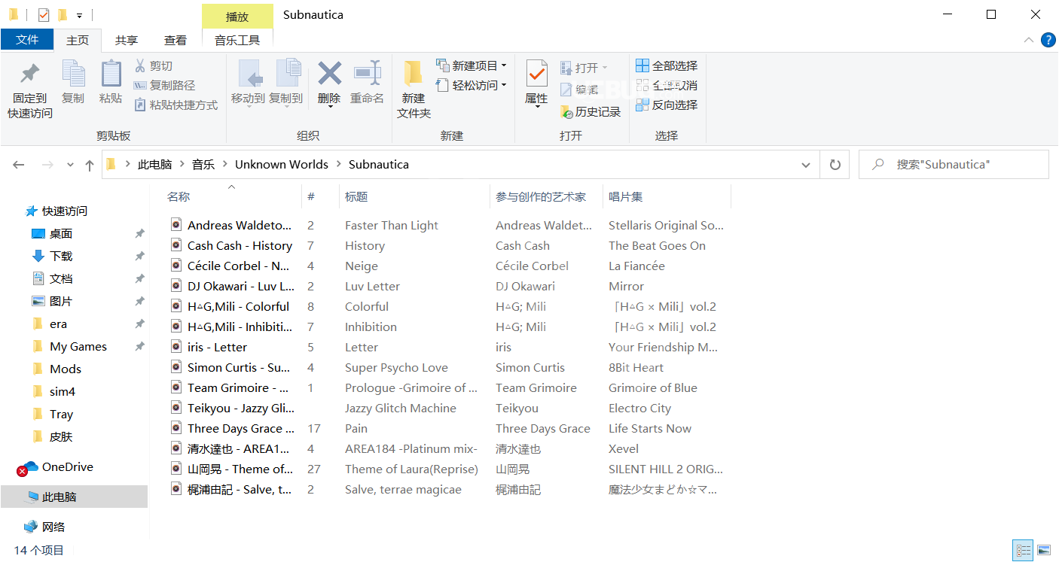Open the Open (打开) dropdown

[584, 68]
